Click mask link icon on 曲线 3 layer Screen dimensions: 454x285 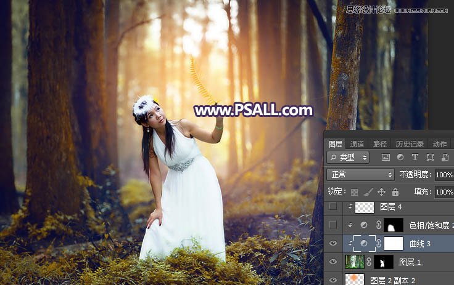pos(378,243)
